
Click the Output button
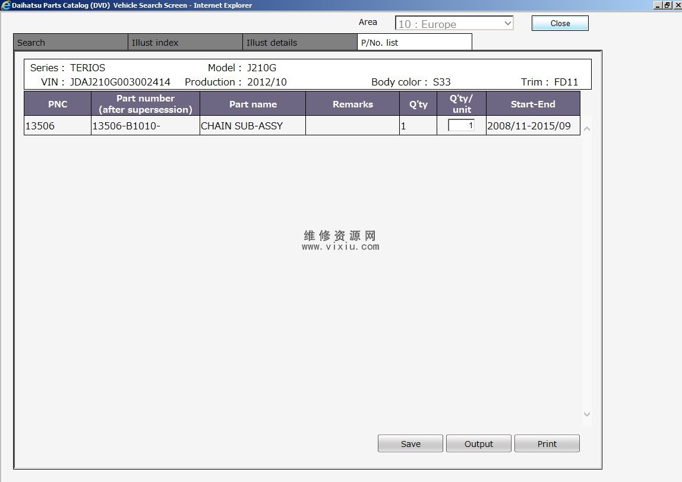478,444
